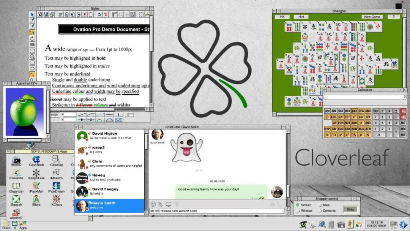Click the X coordinate field below Ovation document

point(70,114)
